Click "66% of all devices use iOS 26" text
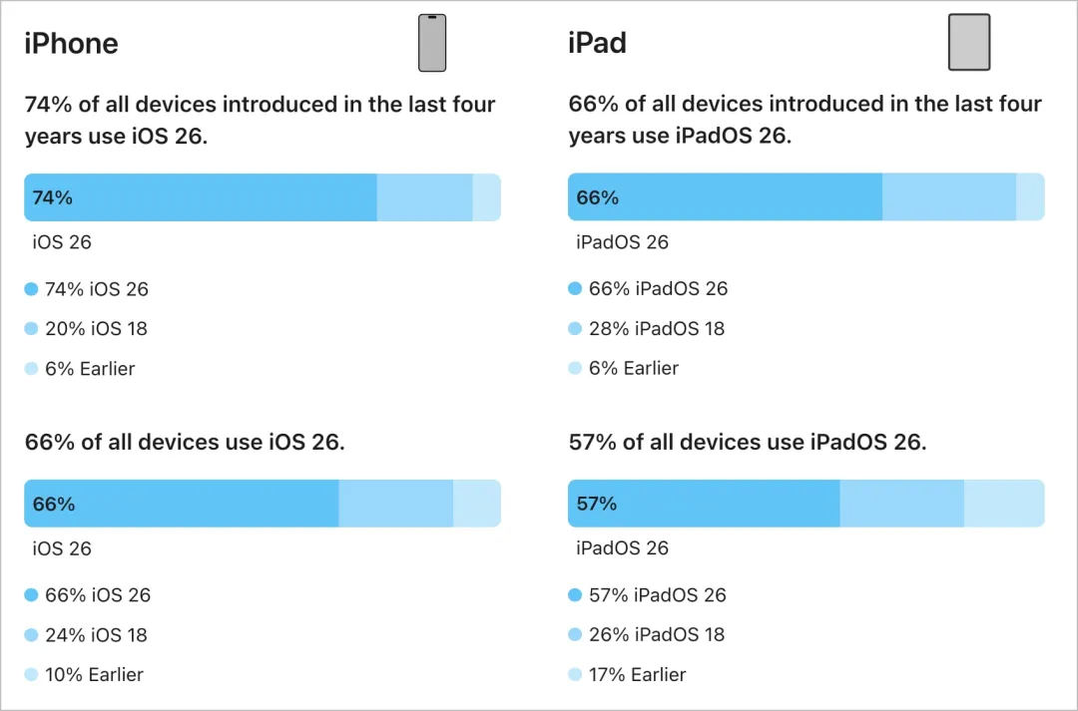 coord(185,443)
